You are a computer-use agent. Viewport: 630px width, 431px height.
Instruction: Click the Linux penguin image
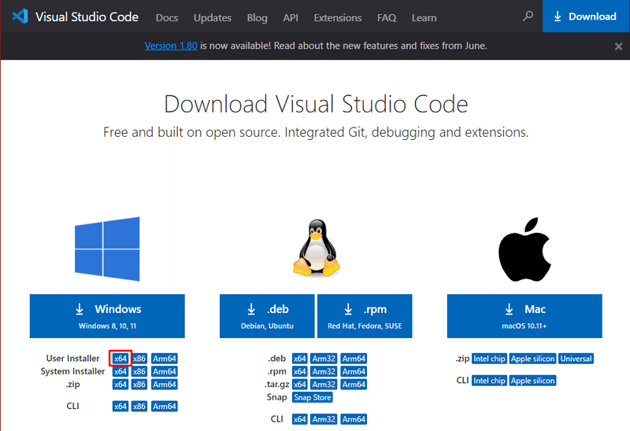317,248
